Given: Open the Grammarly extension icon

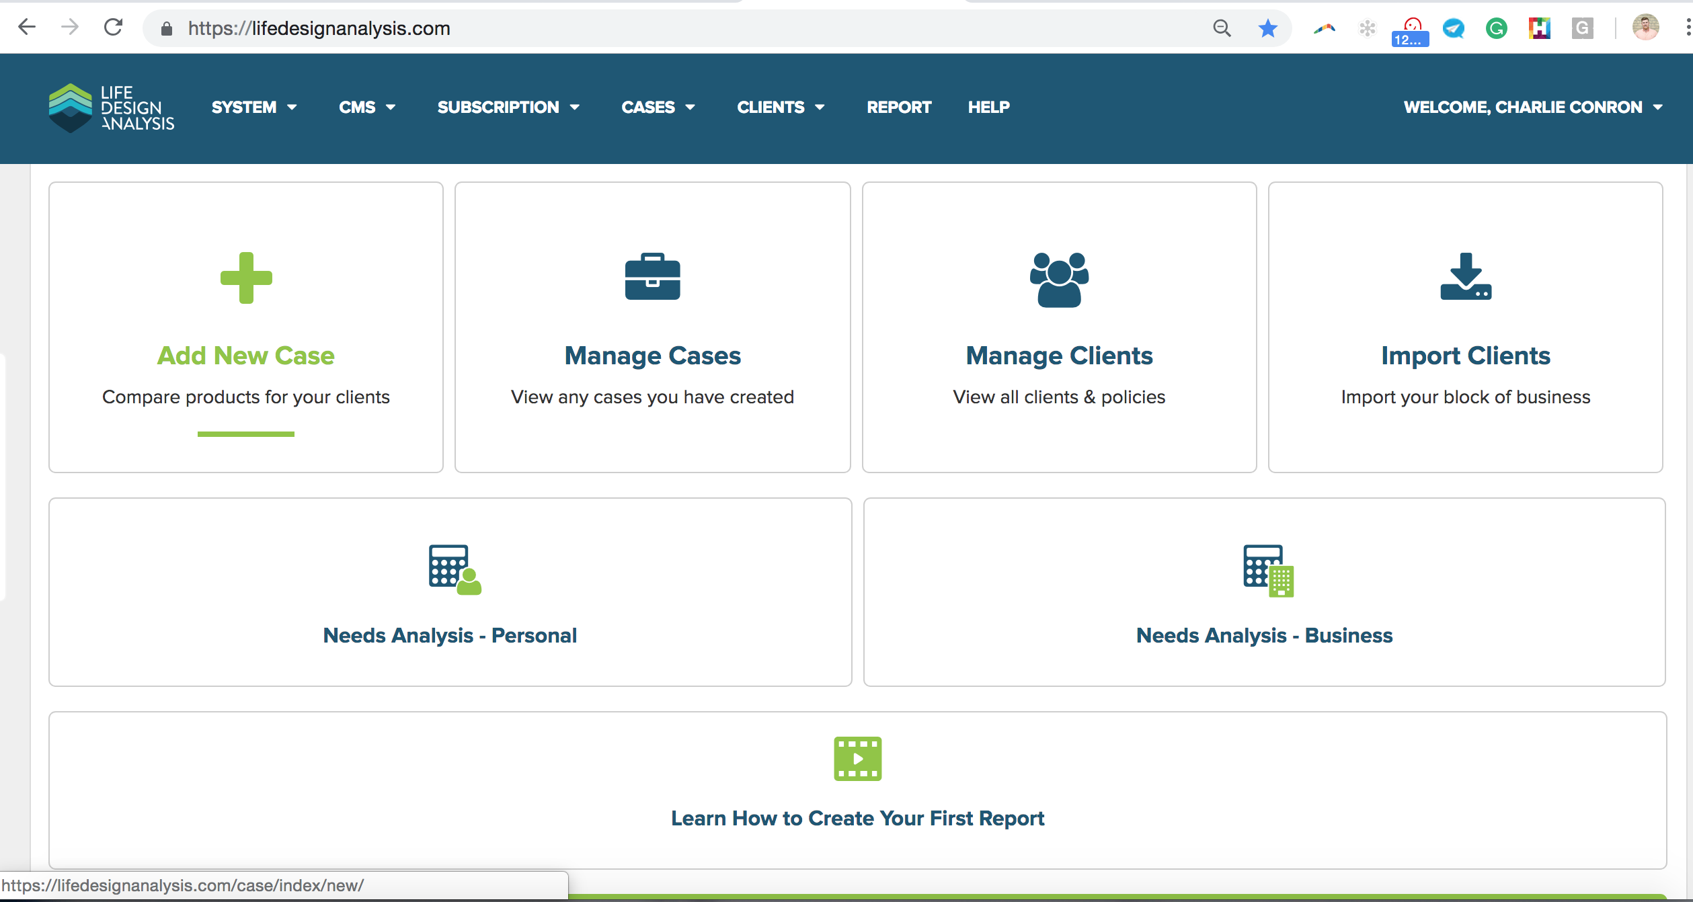Looking at the screenshot, I should point(1496,28).
